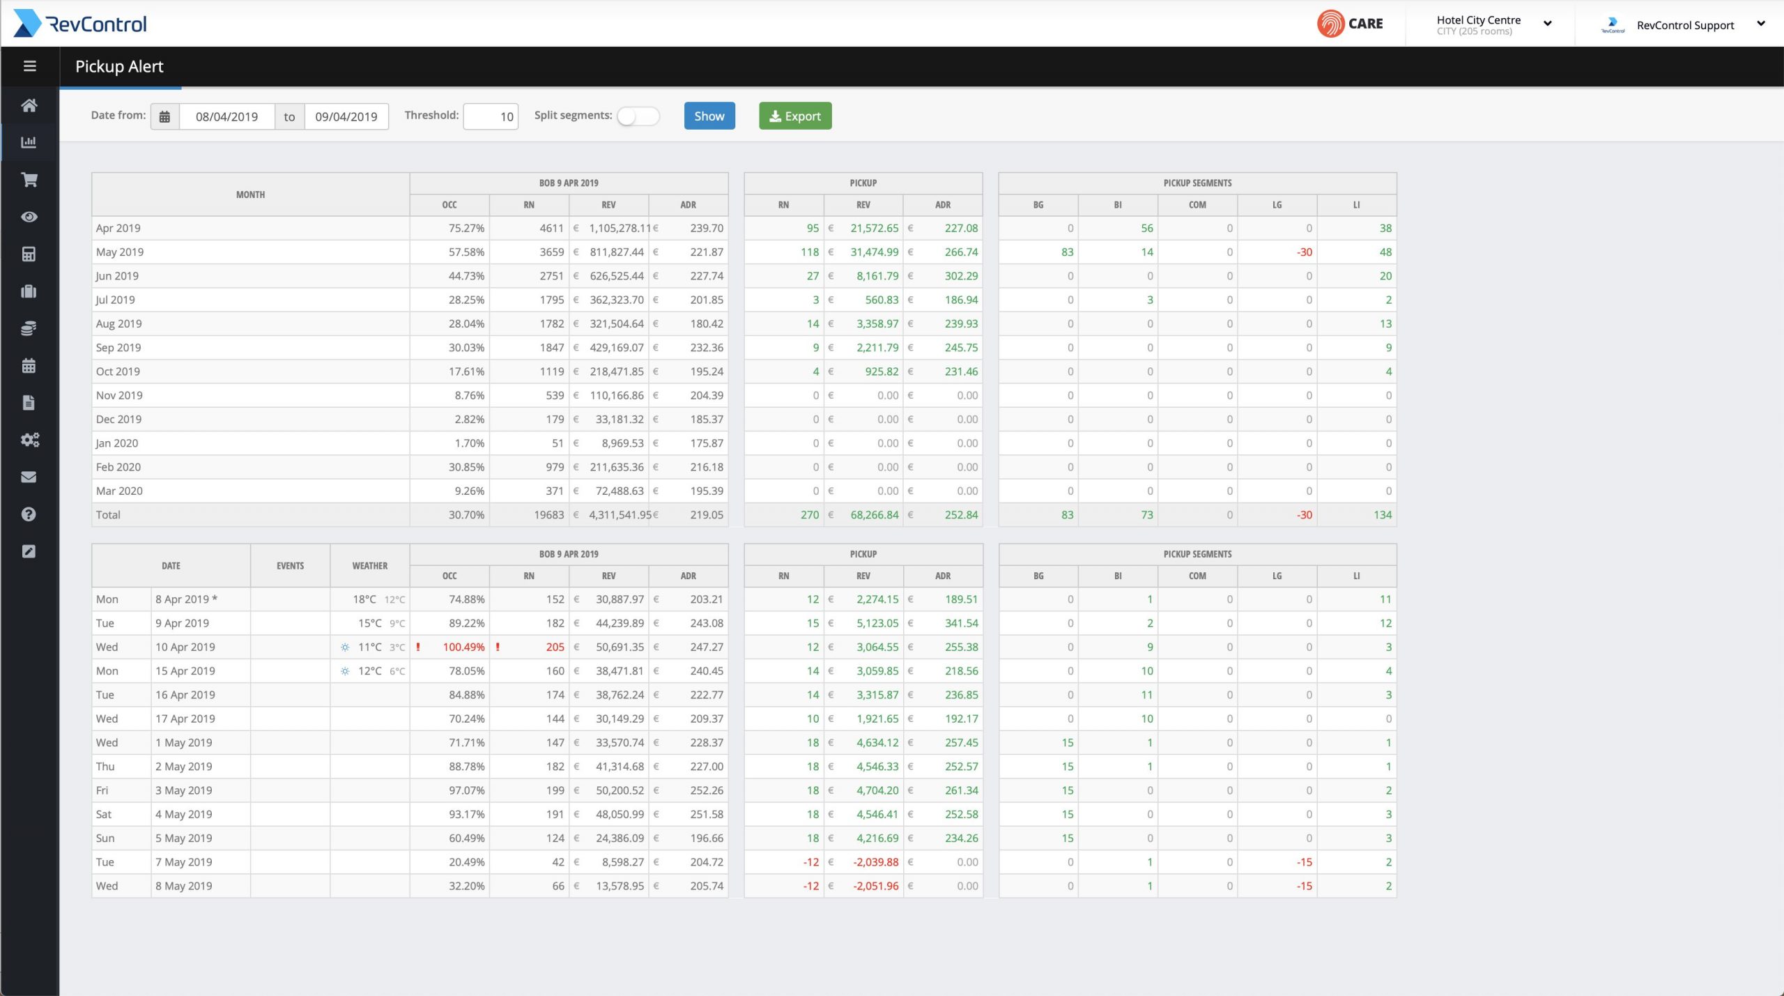The image size is (1784, 996).
Task: Select the Aug 2019 month row
Action: click(x=250, y=323)
